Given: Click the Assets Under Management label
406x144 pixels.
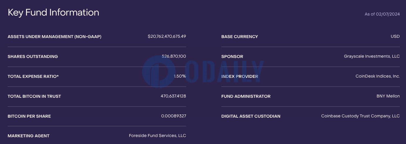Looking at the screenshot, I should click(x=55, y=37).
